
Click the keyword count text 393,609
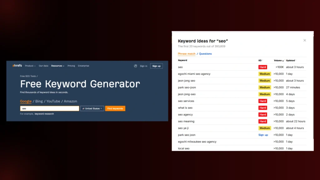coord(220,46)
